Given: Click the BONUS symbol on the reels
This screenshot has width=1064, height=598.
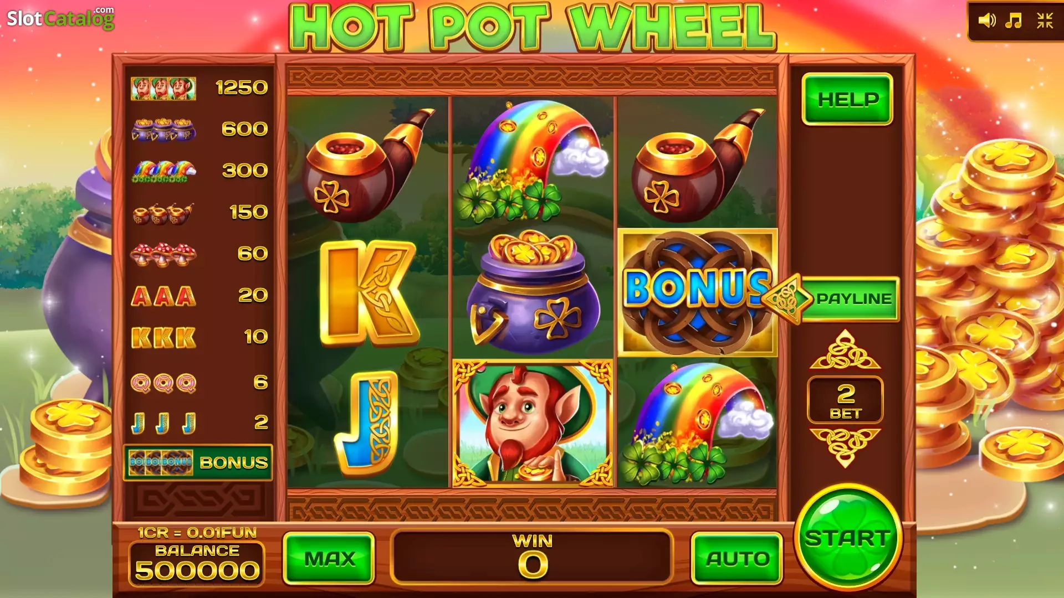Looking at the screenshot, I should pos(697,292).
